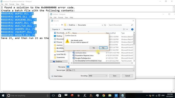Open Save as type dropdown
This screenshot has width=175, height=98.
[100, 70]
